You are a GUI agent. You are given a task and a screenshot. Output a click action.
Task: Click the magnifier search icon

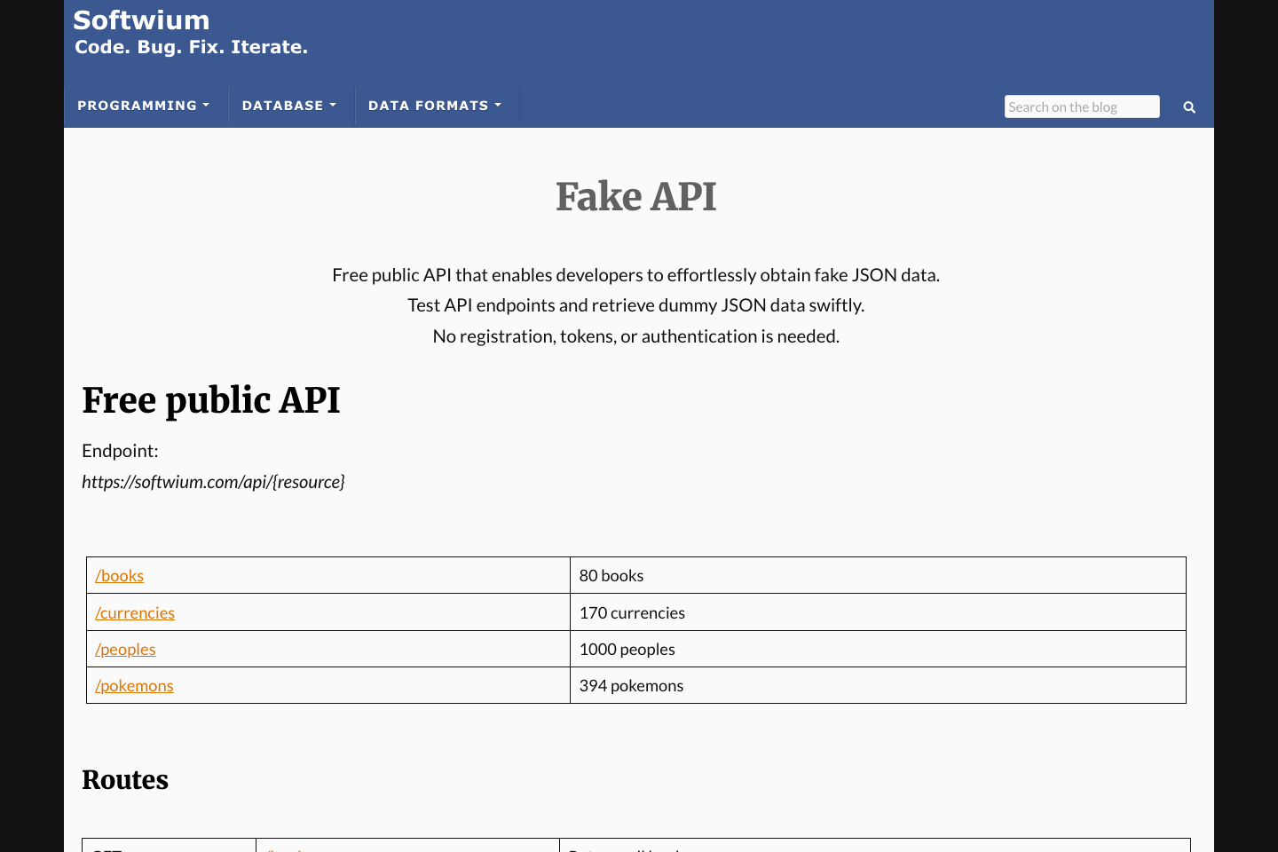click(x=1189, y=106)
